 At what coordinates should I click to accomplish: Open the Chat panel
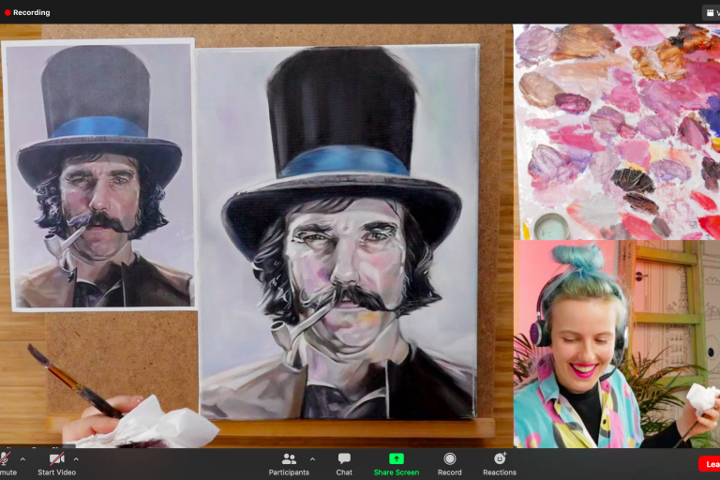(344, 464)
